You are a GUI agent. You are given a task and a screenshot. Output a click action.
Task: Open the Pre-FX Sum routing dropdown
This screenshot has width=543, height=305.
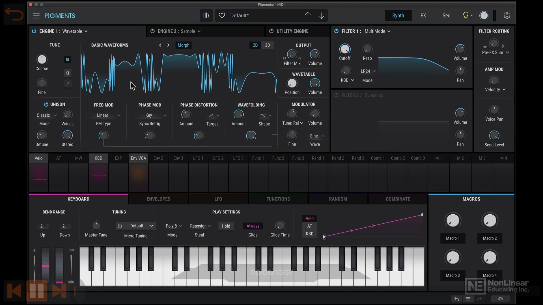[x=495, y=53]
